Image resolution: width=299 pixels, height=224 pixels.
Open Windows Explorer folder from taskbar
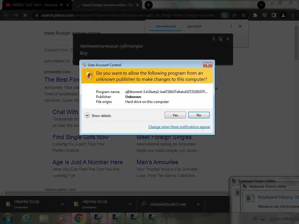[44, 218]
